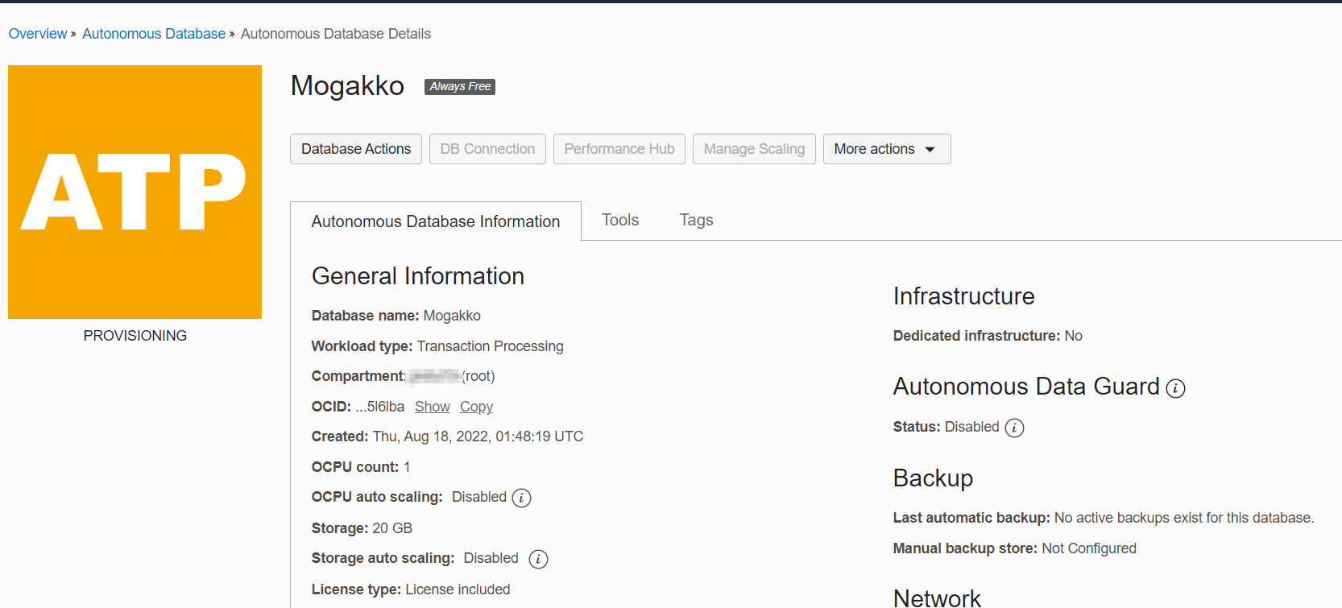
Task: Open the More actions dropdown
Action: point(887,149)
